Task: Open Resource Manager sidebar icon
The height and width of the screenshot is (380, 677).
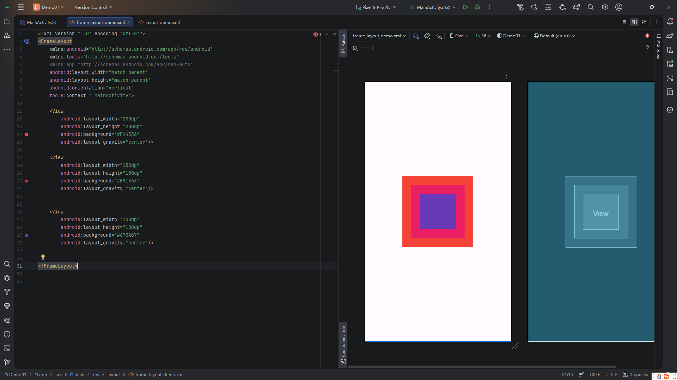Action: click(7, 36)
